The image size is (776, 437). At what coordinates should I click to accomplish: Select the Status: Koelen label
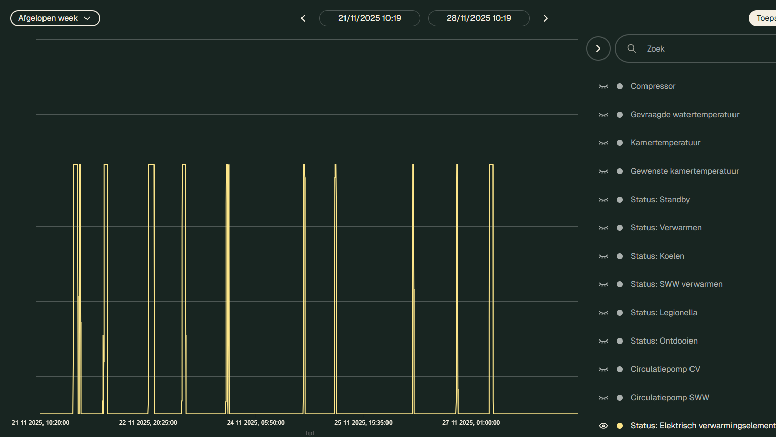coord(658,256)
